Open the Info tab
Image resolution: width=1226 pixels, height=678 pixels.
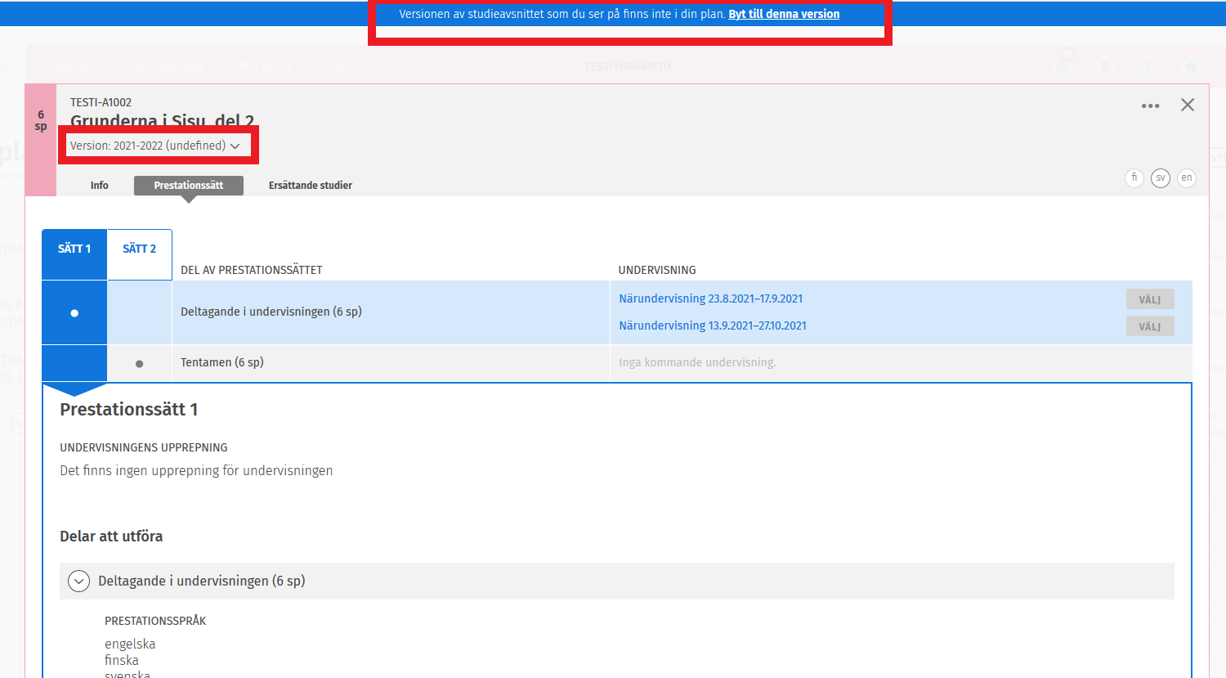100,186
